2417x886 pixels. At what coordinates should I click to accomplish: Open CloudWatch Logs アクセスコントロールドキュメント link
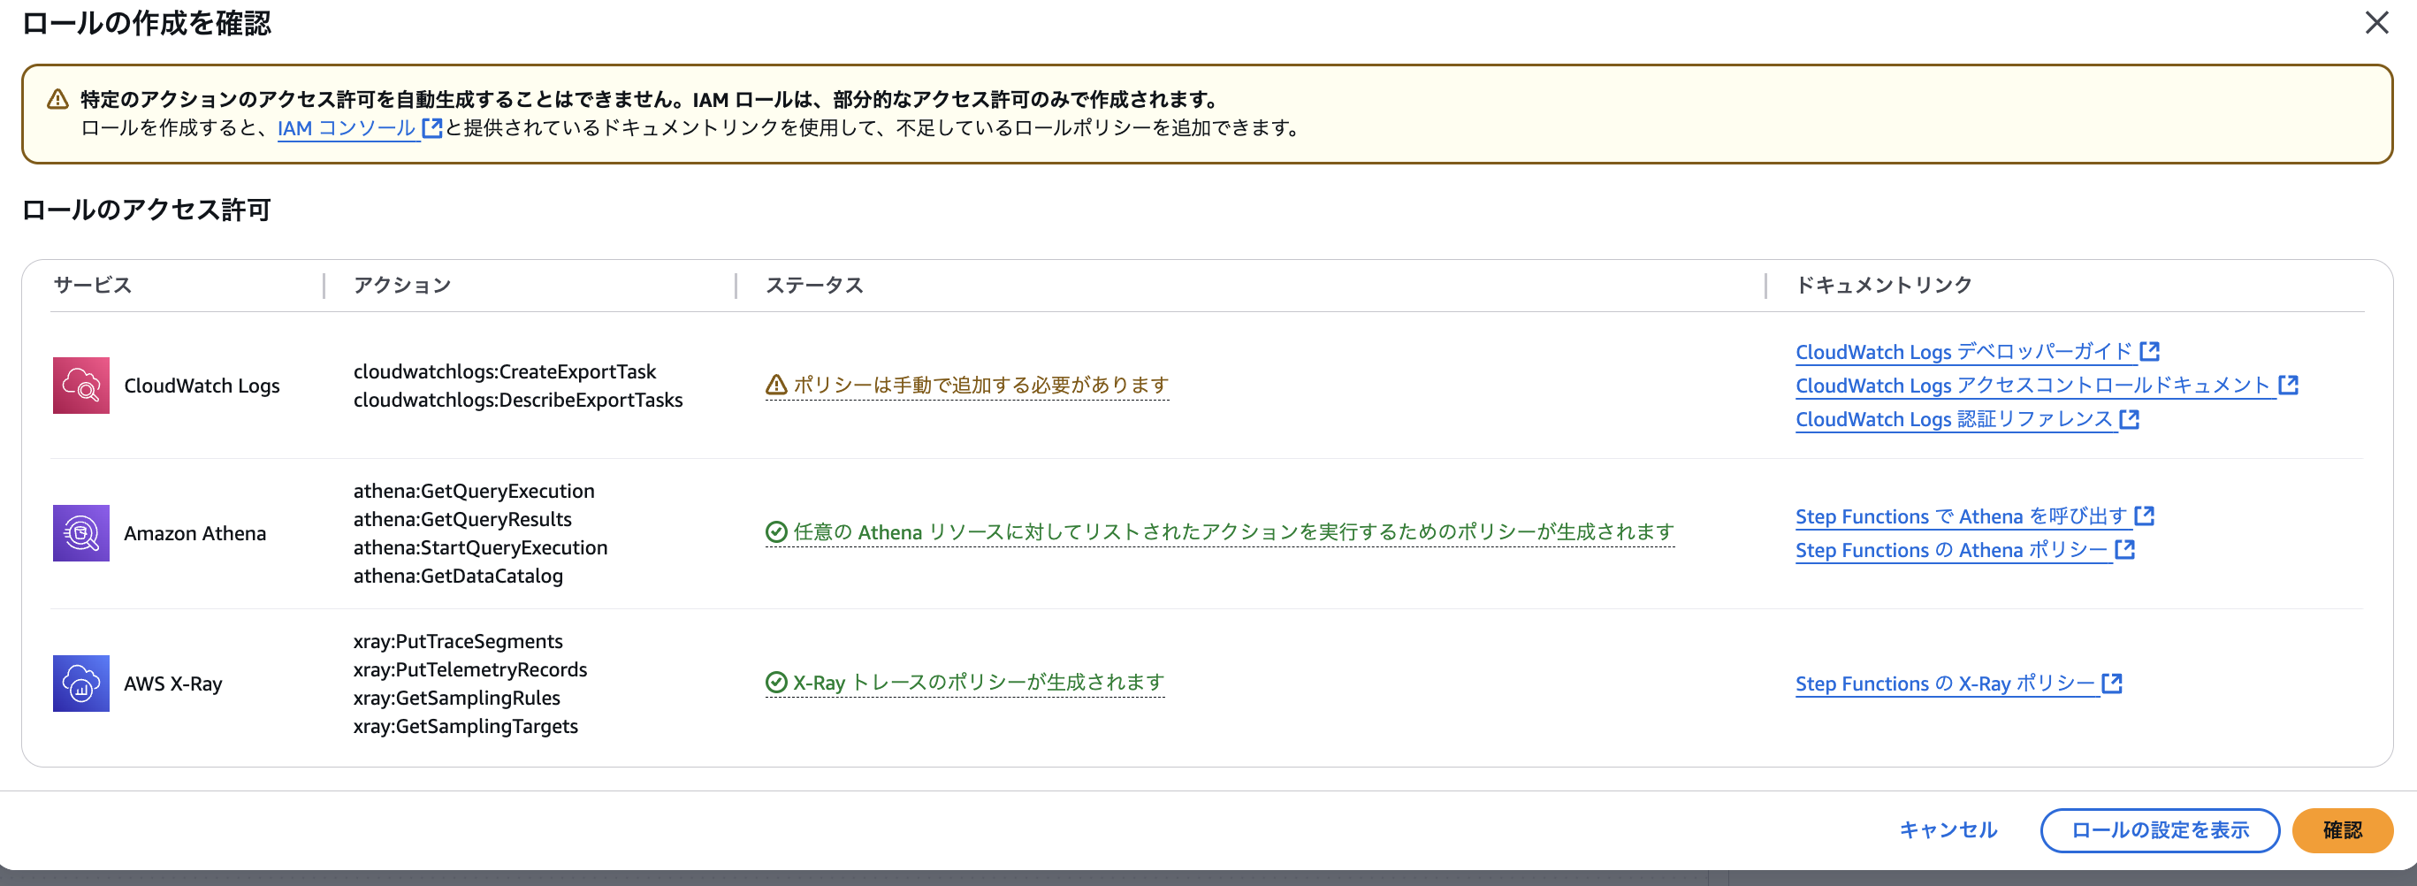pos(2033,386)
